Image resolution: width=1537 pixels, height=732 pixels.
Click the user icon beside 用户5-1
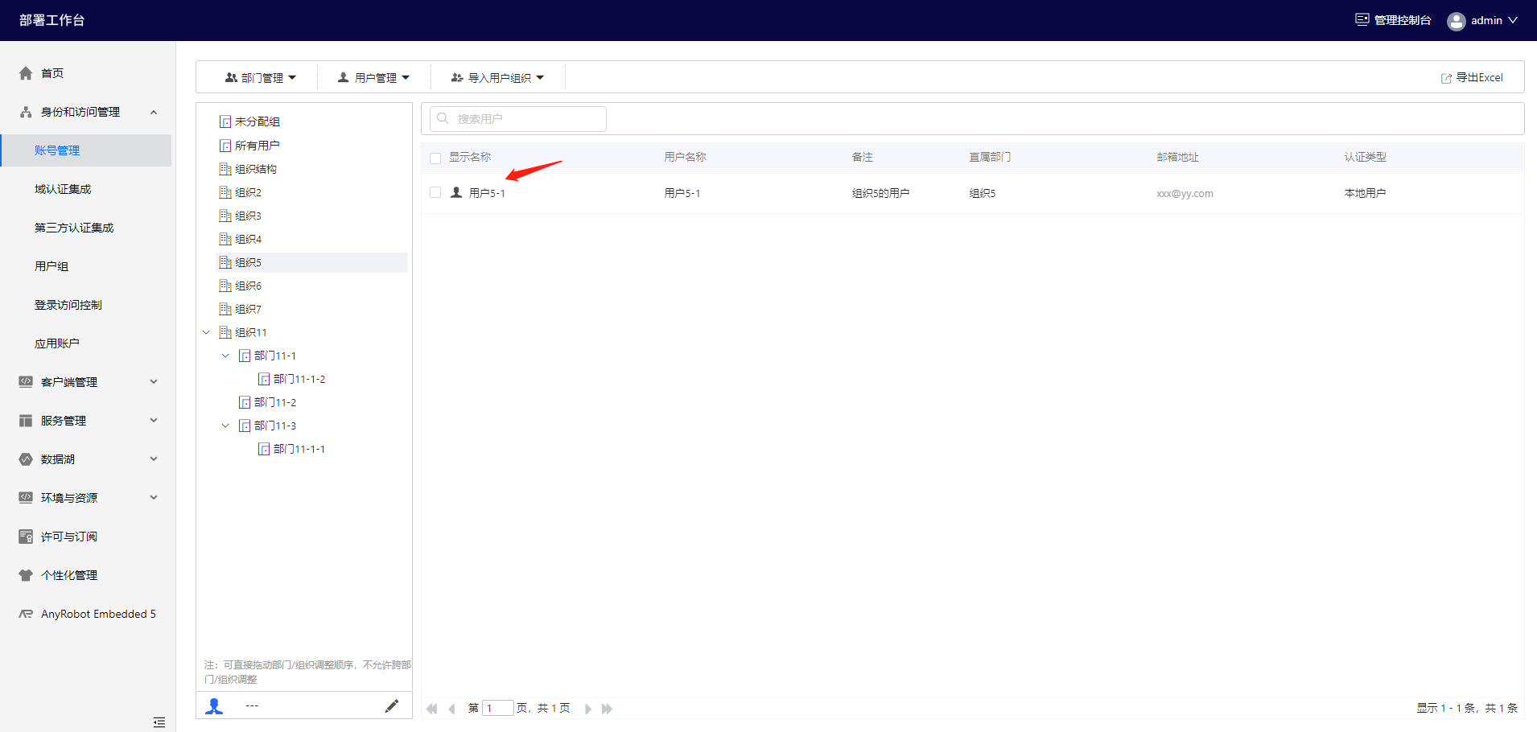pyautogui.click(x=456, y=192)
